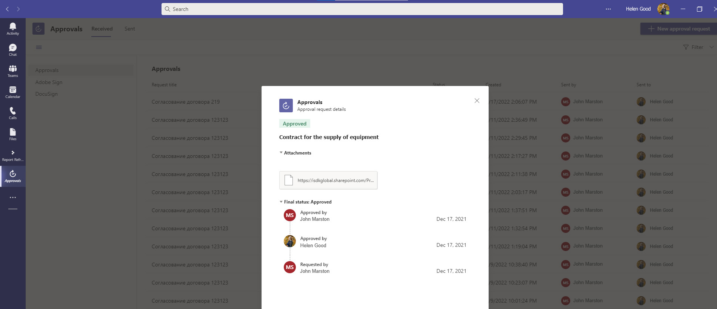Click New approval request button

click(x=679, y=29)
